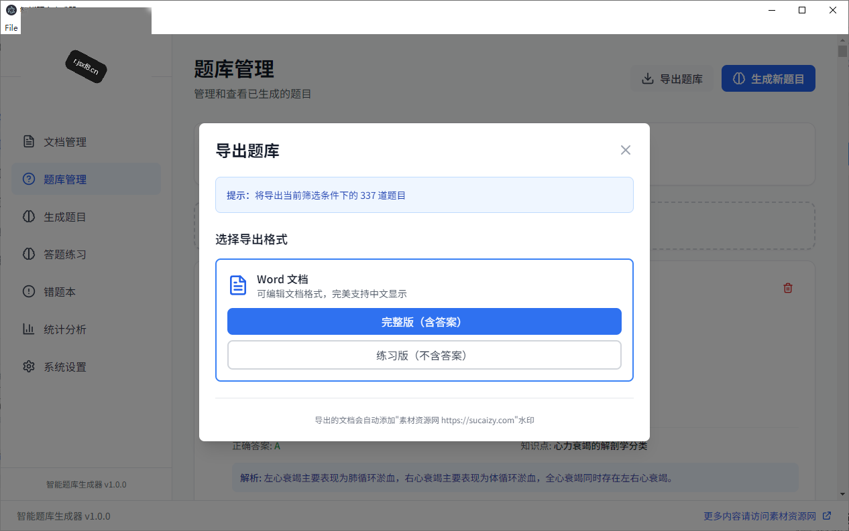Click the watermark notice mentioning sucaizy.com
849x531 pixels.
click(x=424, y=421)
